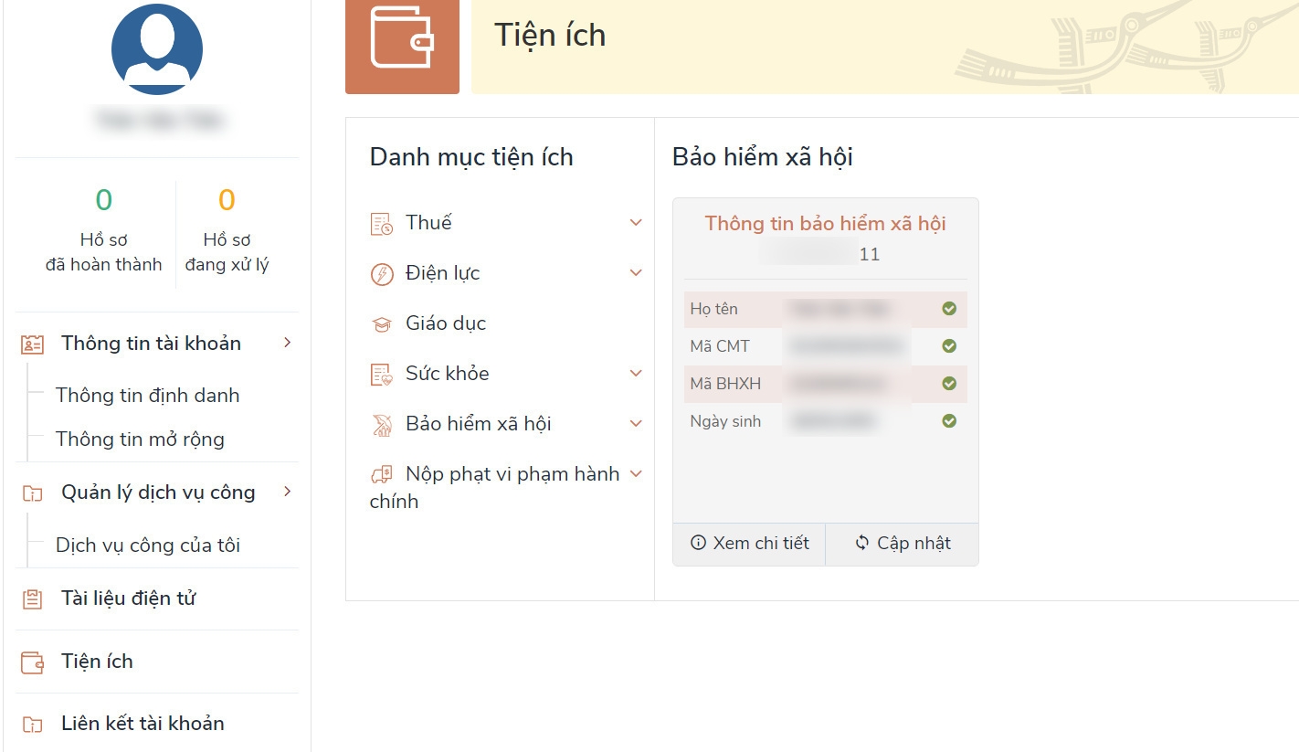Open Dịch vụ công của tôi
The height and width of the screenshot is (752, 1299).
(148, 545)
